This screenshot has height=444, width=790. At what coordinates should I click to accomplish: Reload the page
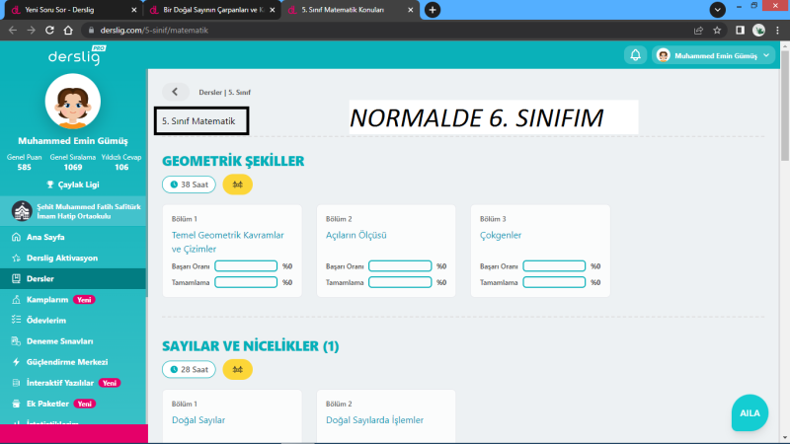[x=49, y=31]
